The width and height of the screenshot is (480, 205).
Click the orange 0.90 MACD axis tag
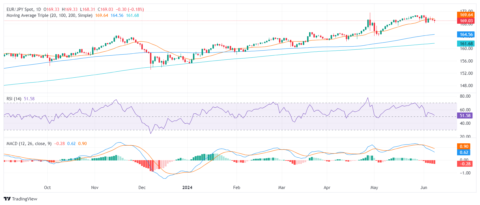pyautogui.click(x=464, y=146)
